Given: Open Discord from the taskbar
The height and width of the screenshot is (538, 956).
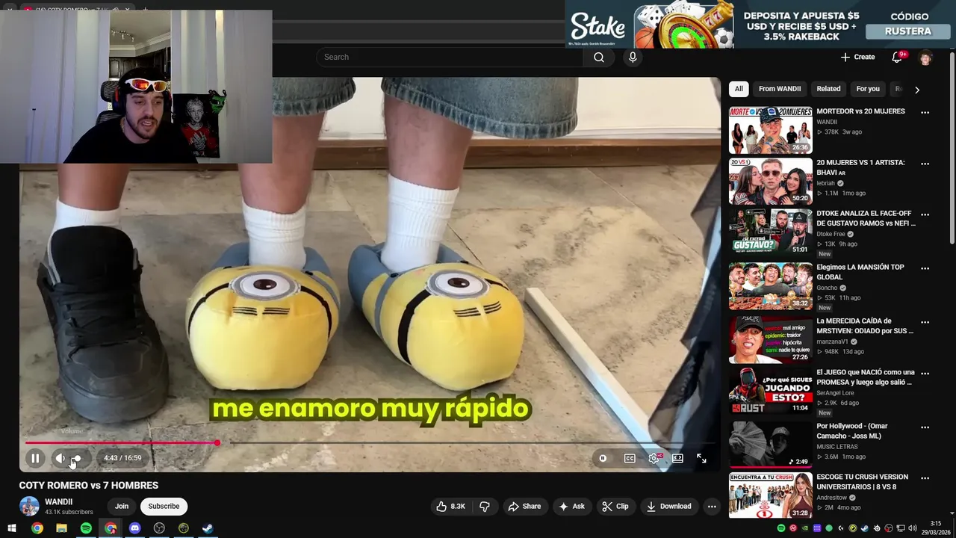Looking at the screenshot, I should pos(134,528).
